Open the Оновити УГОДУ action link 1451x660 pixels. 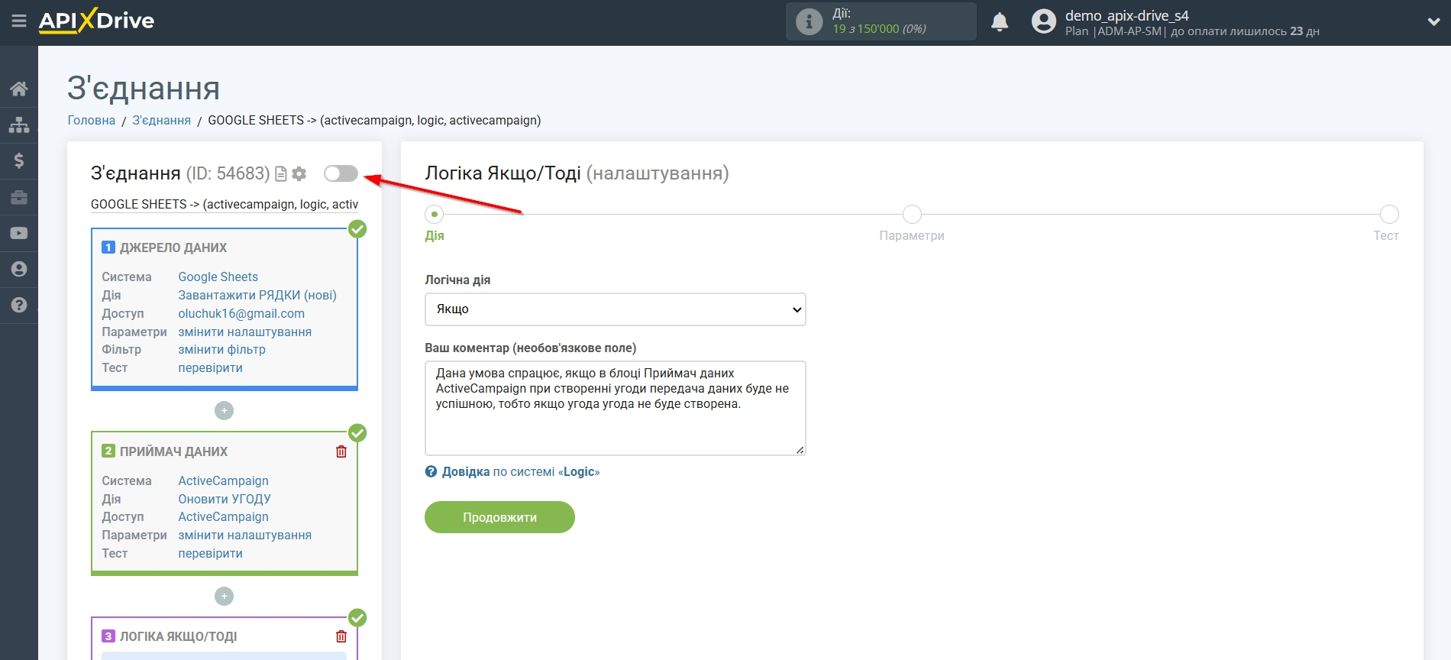225,500
